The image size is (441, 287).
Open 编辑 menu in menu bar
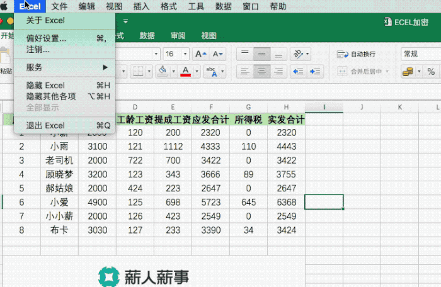pyautogui.click(x=87, y=6)
